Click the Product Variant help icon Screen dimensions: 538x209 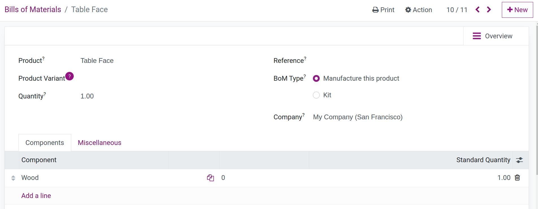[x=69, y=76]
